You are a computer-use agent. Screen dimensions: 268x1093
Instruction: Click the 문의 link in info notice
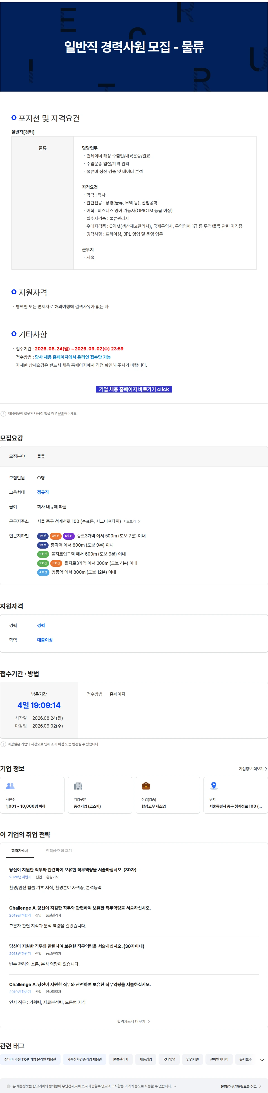(61, 413)
